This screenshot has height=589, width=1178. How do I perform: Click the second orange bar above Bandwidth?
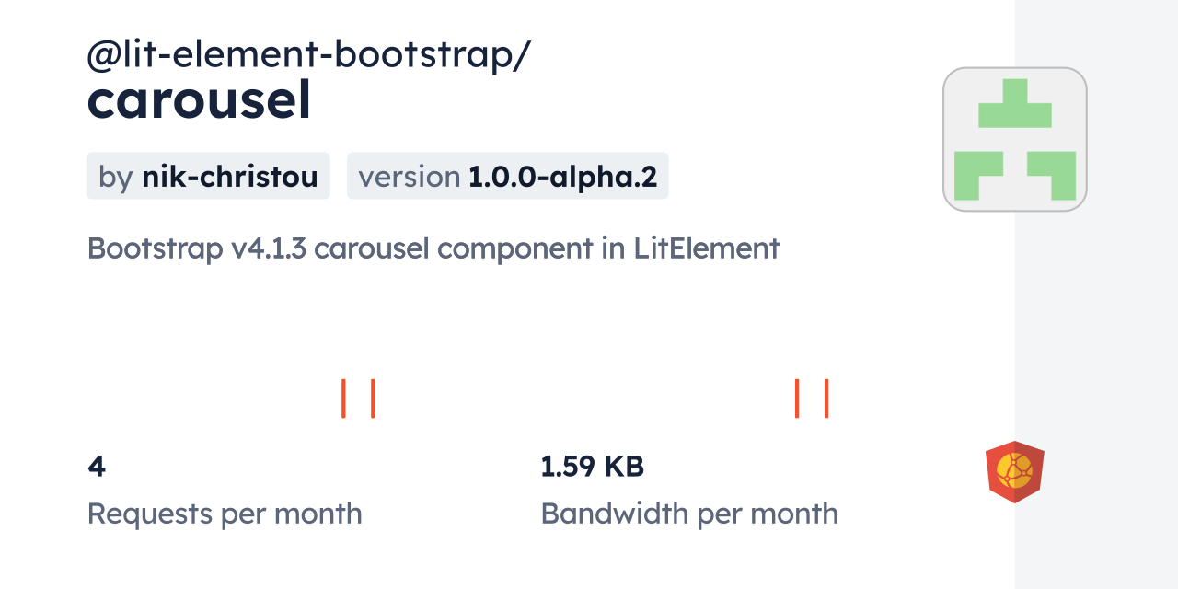826,398
